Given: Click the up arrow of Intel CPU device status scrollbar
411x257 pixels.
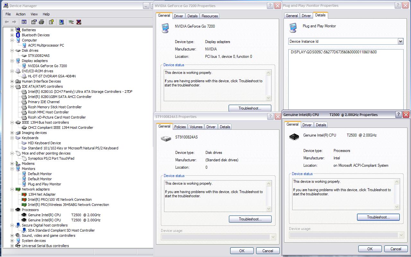Looking at the screenshot, I should click(x=397, y=182).
